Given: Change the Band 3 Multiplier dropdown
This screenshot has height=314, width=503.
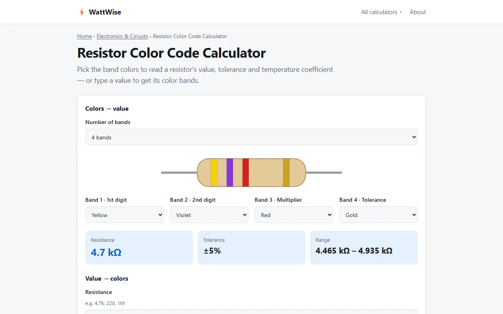Looking at the screenshot, I should click(294, 215).
